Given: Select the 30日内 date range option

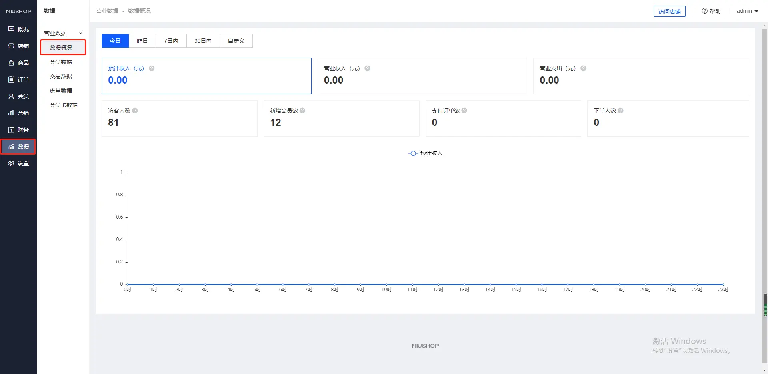Looking at the screenshot, I should point(203,41).
